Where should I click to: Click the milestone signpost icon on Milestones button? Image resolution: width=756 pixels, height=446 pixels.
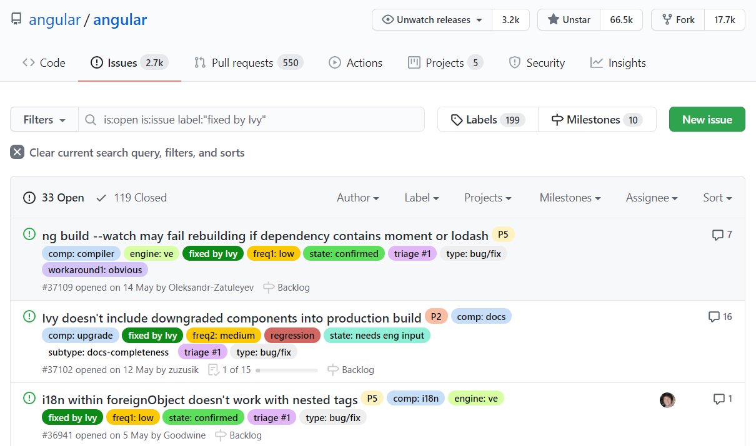(x=557, y=120)
